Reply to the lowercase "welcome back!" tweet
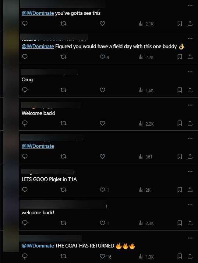Screen dimensions: 198x263 (25, 223)
